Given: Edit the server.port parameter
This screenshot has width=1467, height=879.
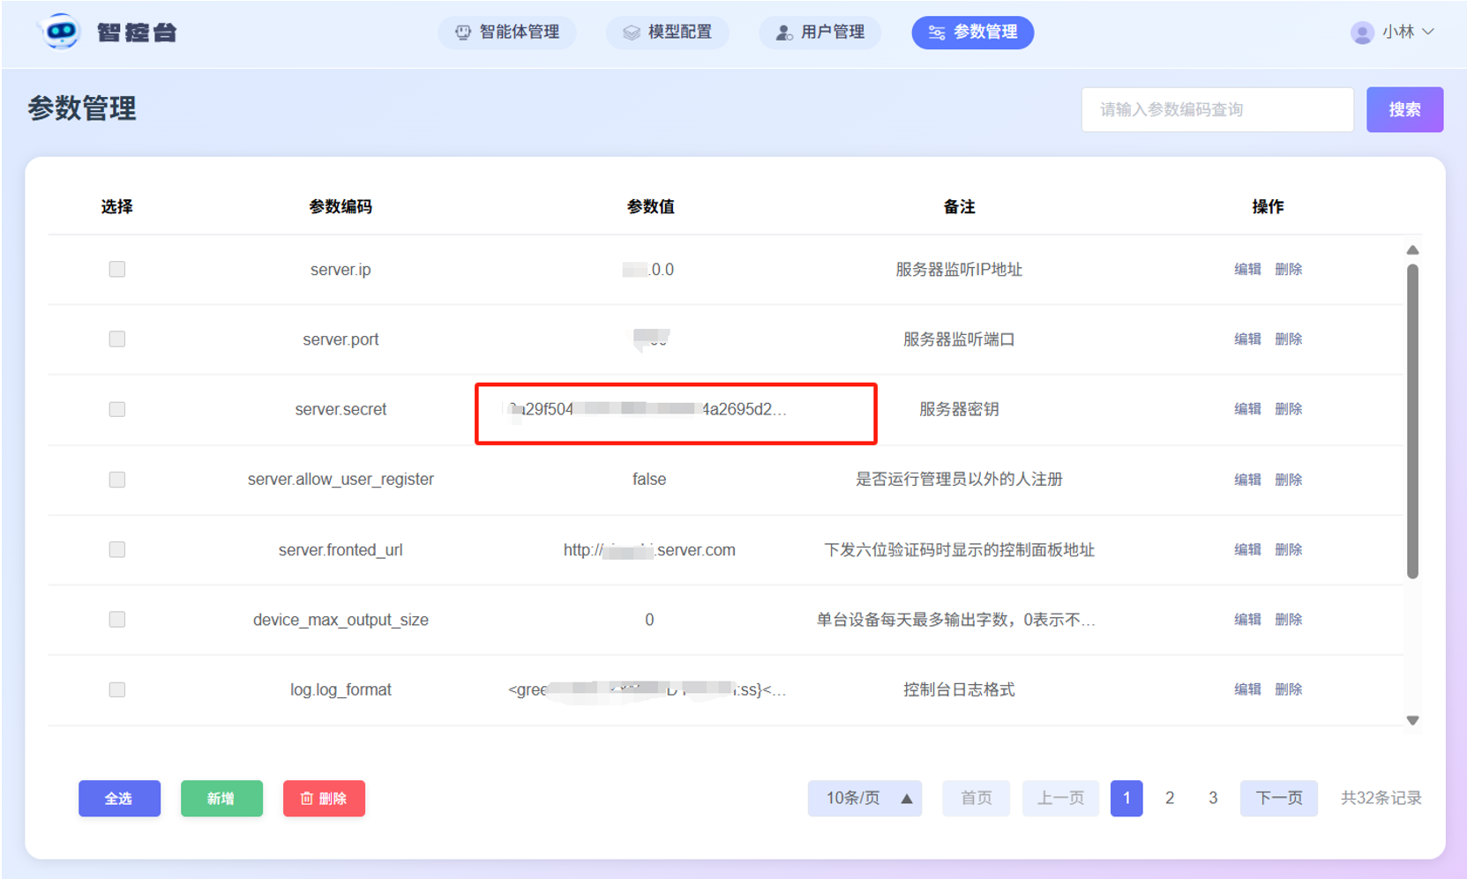Looking at the screenshot, I should (x=1246, y=339).
